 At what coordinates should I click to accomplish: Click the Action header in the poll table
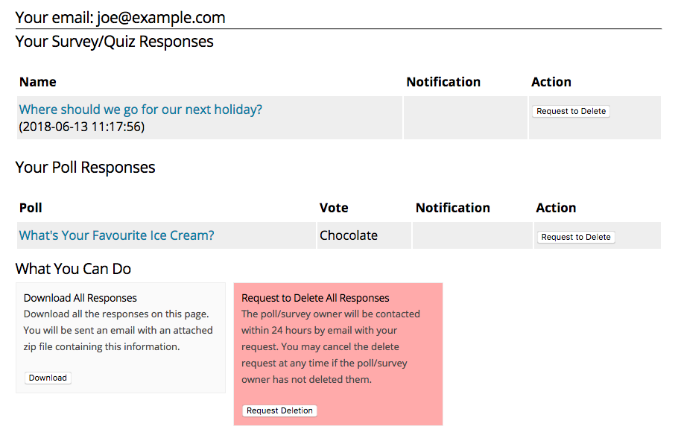pos(556,208)
